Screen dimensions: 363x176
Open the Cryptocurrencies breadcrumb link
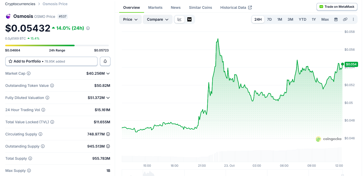pyautogui.click(x=20, y=4)
